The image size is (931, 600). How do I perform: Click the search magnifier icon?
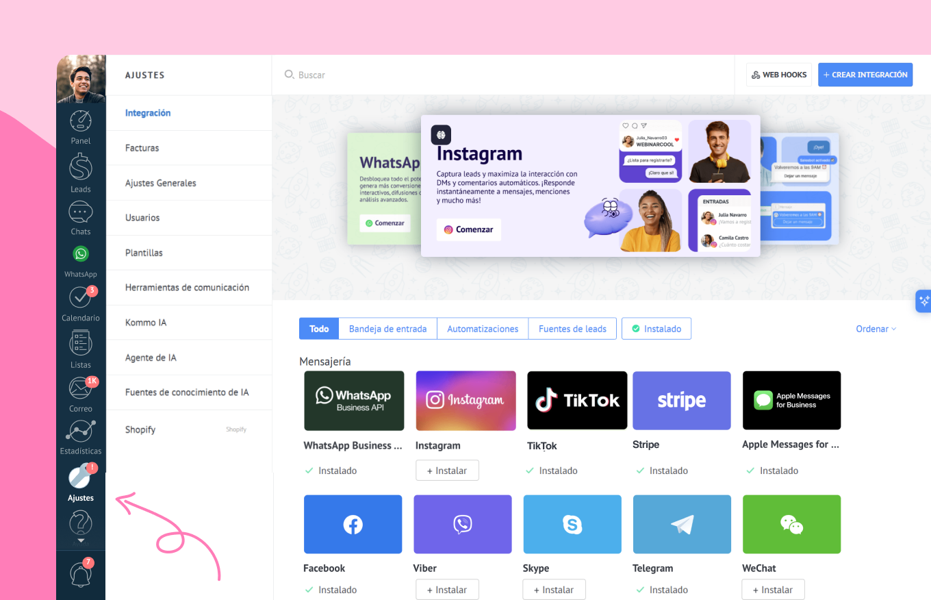point(290,75)
